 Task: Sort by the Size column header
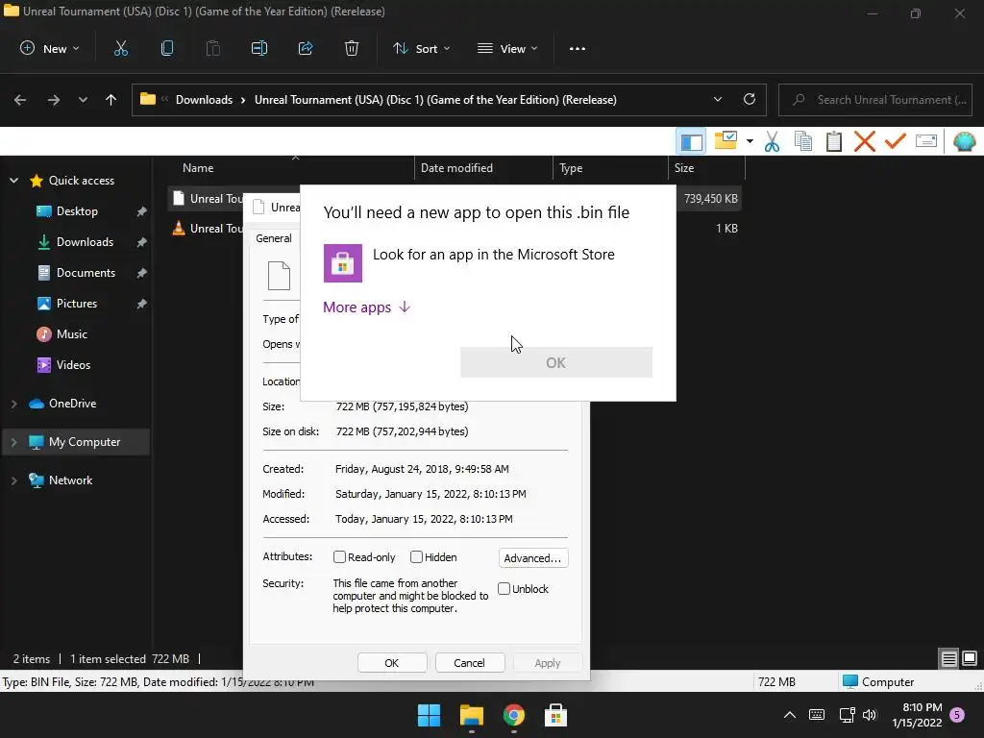[x=706, y=168]
